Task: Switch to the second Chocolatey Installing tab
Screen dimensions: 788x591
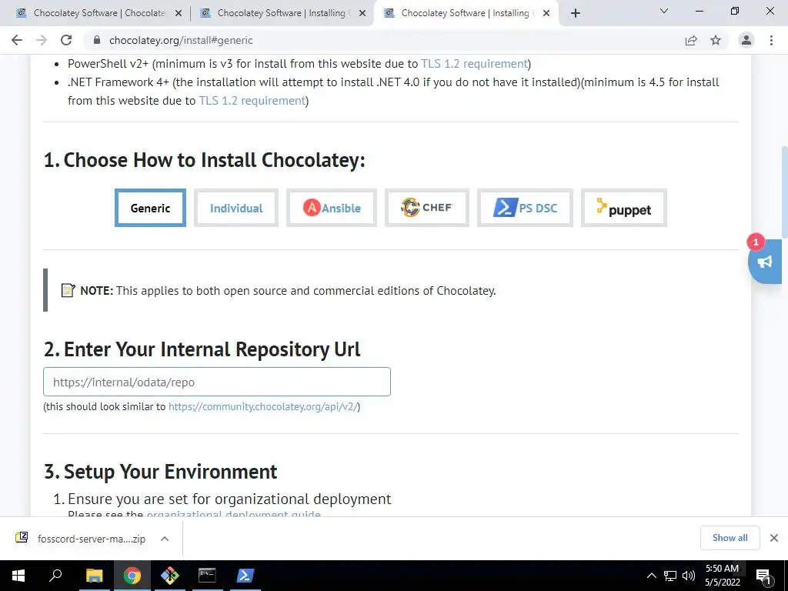Action: coord(282,13)
